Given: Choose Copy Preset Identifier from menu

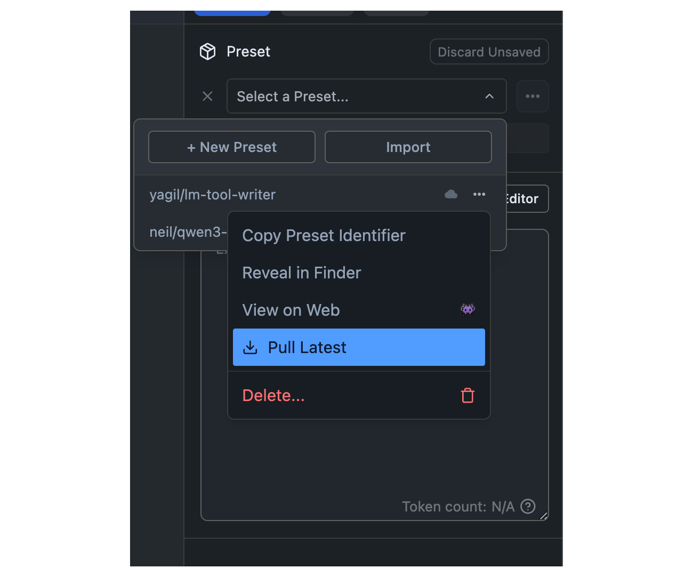Looking at the screenshot, I should (324, 236).
